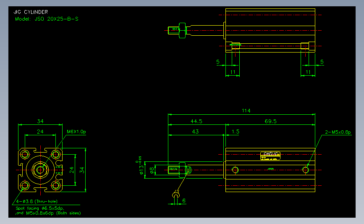Click the 'M6X1.0p' thread callout
The height and width of the screenshot is (224, 364).
(x=76, y=132)
